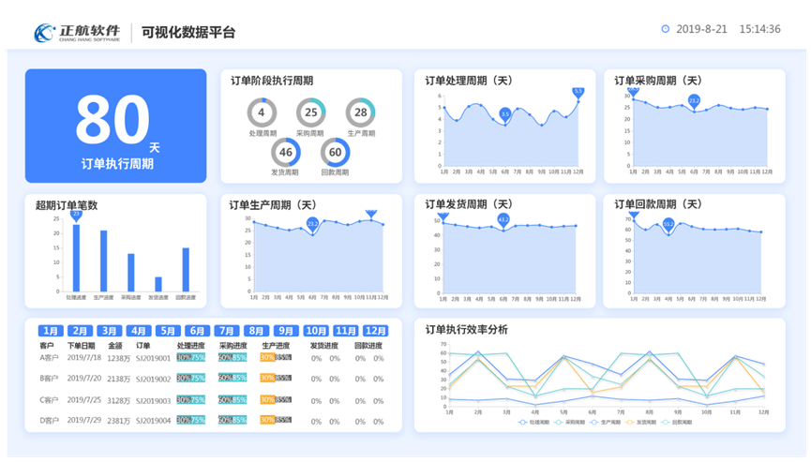Screen dimensions: 811x462
Task: Select the 11月 month tab
Action: [346, 331]
